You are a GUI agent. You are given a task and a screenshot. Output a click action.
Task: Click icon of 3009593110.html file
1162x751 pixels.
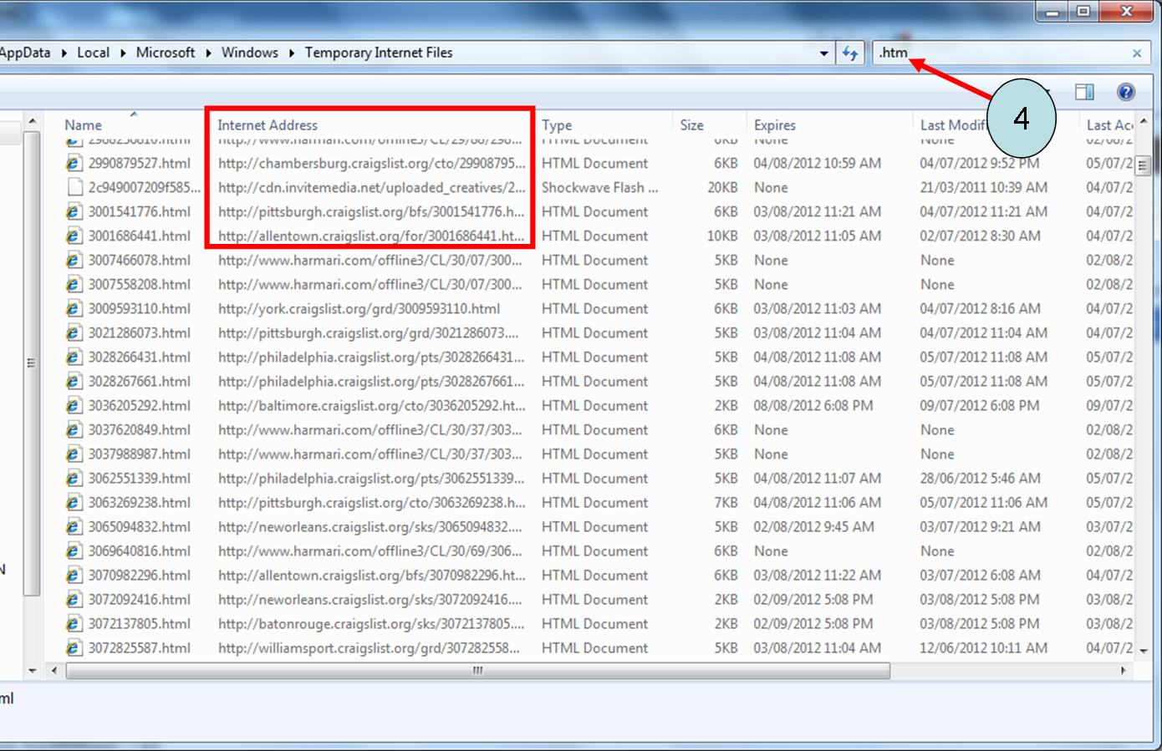pyautogui.click(x=74, y=309)
